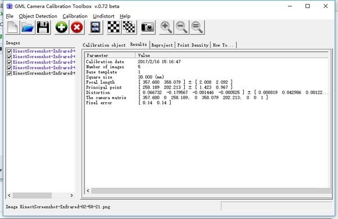Zoom out with the minus magnifier icon
The width and height of the screenshot is (338, 219).
(181, 28)
